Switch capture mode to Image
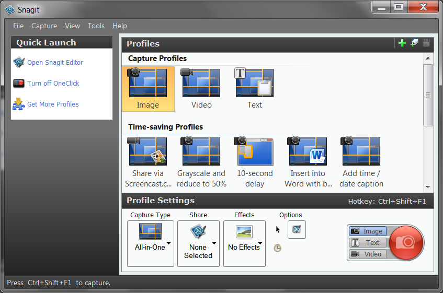This screenshot has height=293, width=443. [367, 231]
